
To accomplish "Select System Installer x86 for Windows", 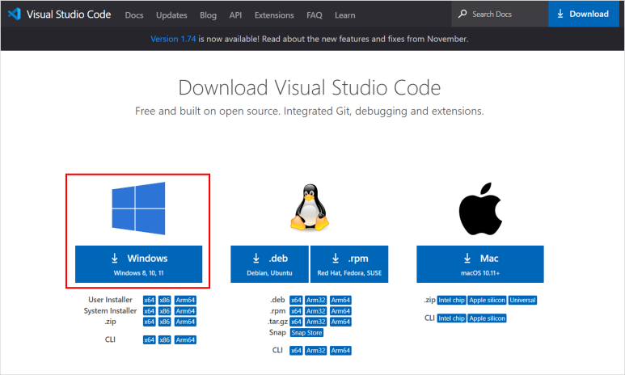I will coord(165,311).
